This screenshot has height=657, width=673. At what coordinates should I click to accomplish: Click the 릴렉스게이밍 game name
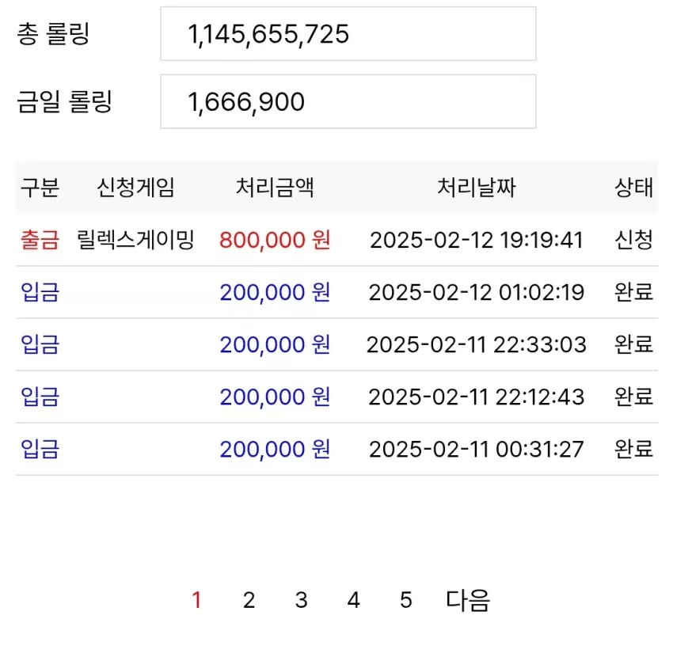point(135,240)
